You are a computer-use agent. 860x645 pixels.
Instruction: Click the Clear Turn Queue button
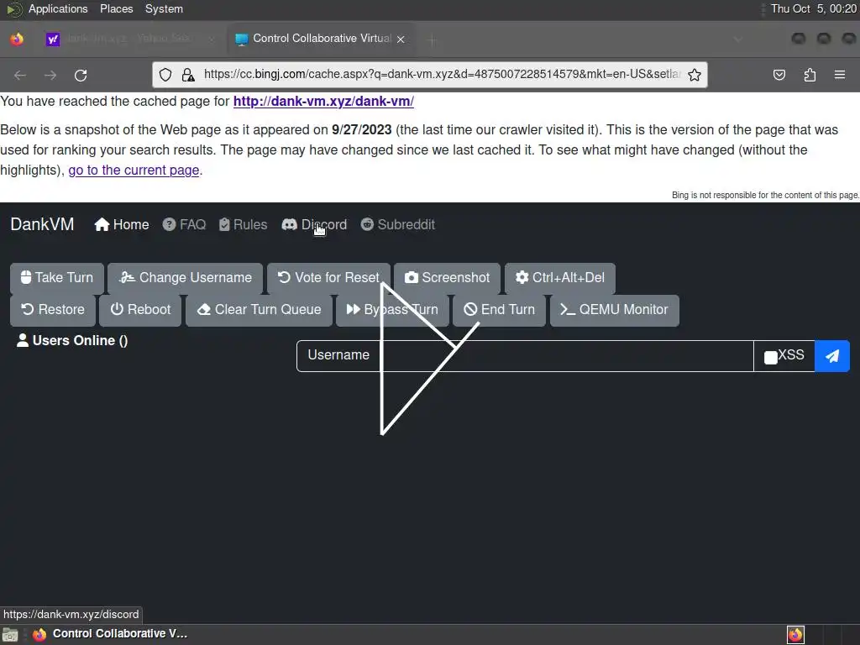tap(259, 309)
